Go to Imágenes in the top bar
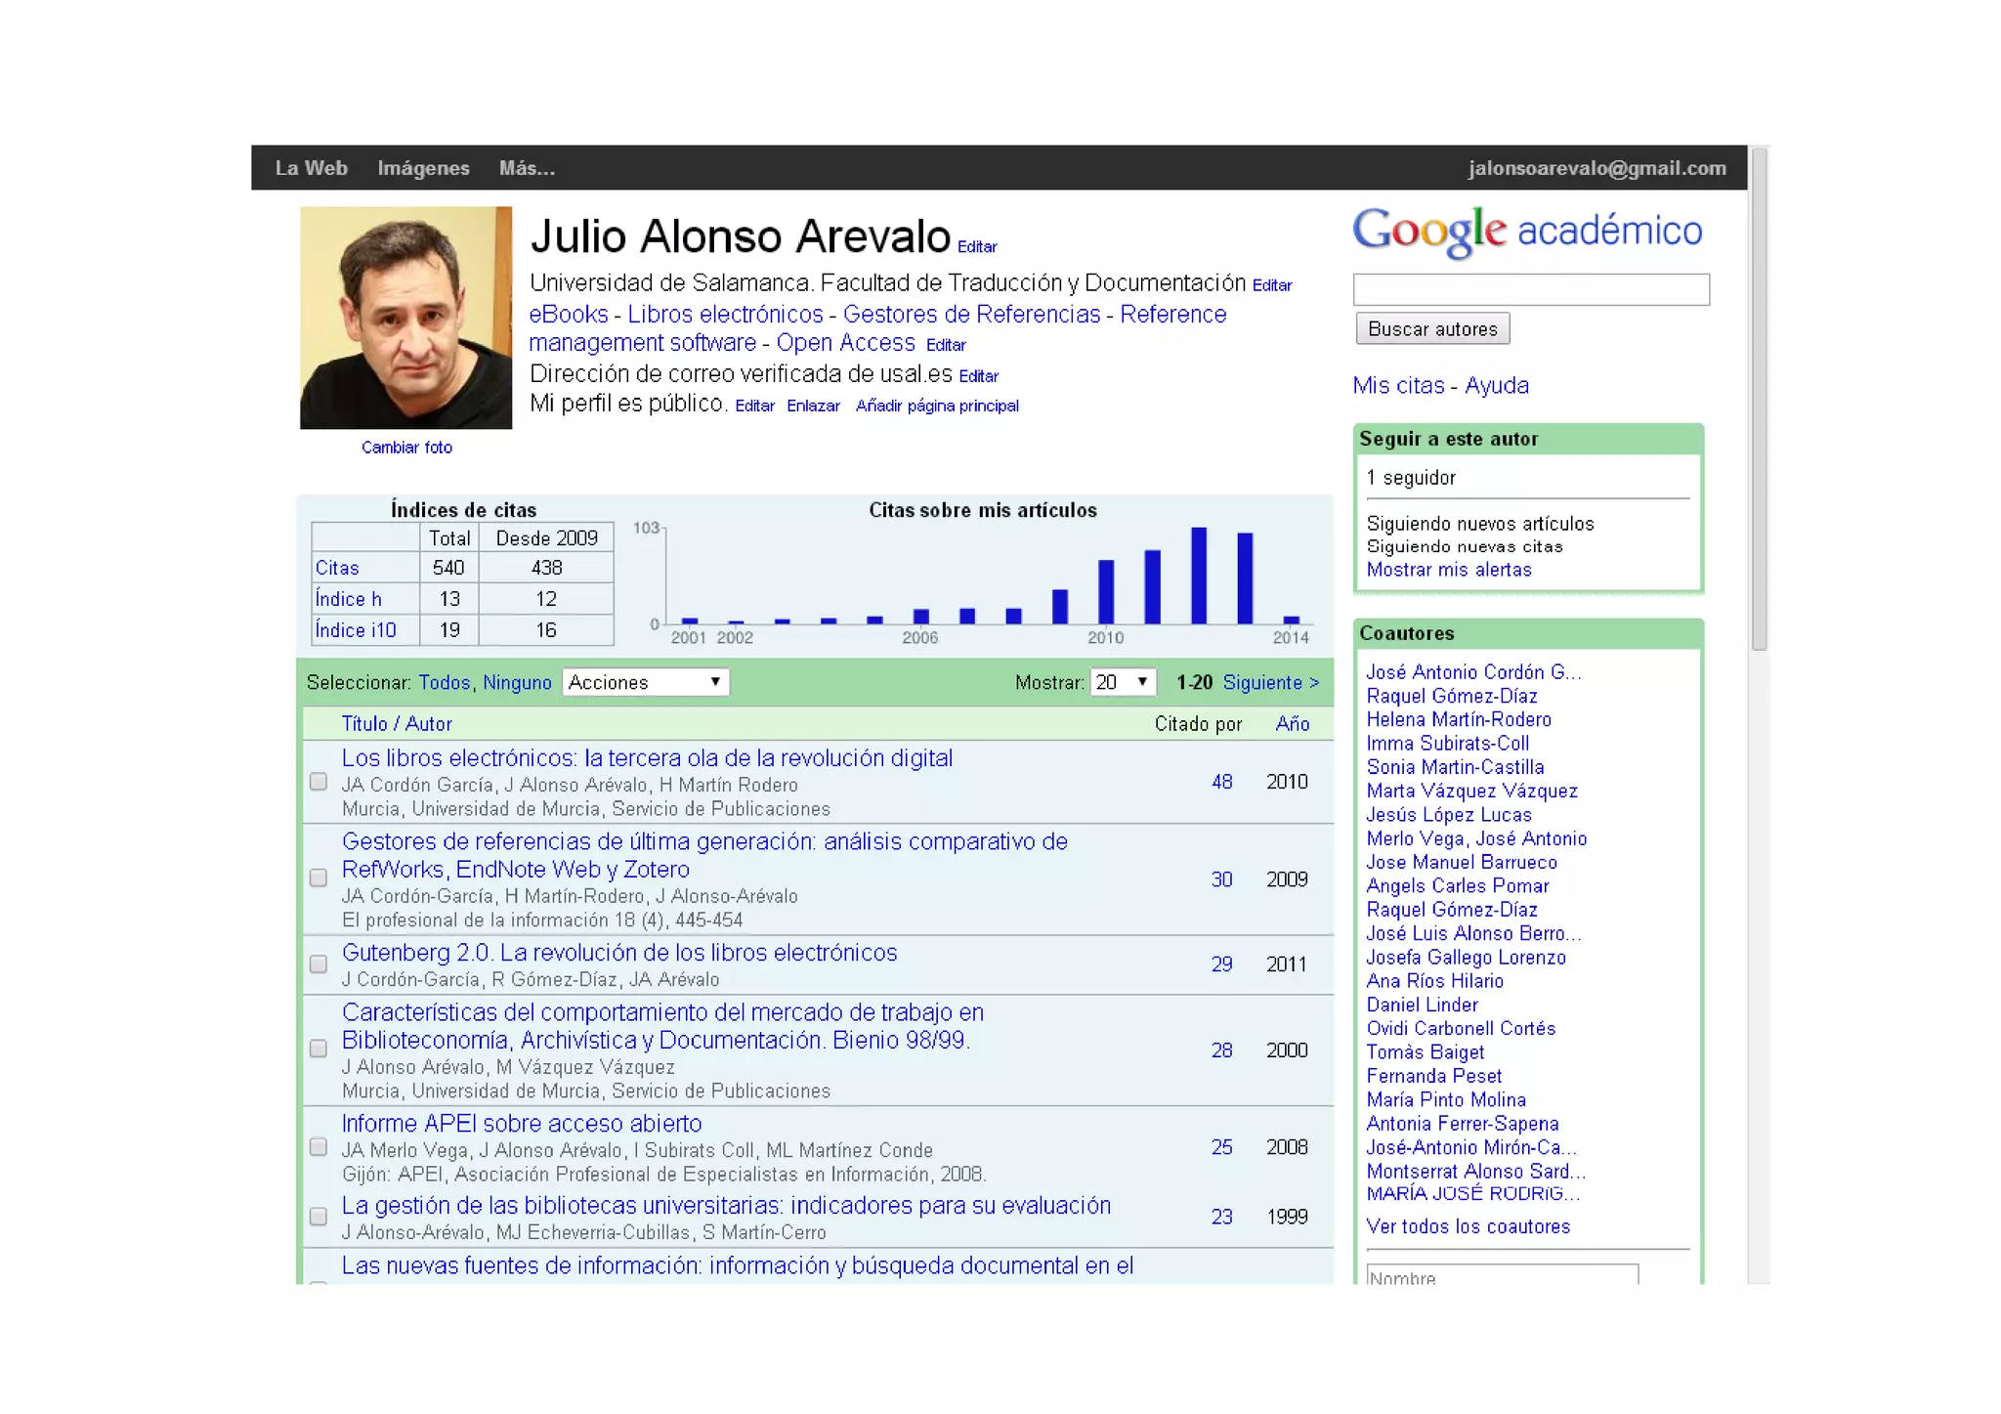The width and height of the screenshot is (2001, 1414). 423,168
